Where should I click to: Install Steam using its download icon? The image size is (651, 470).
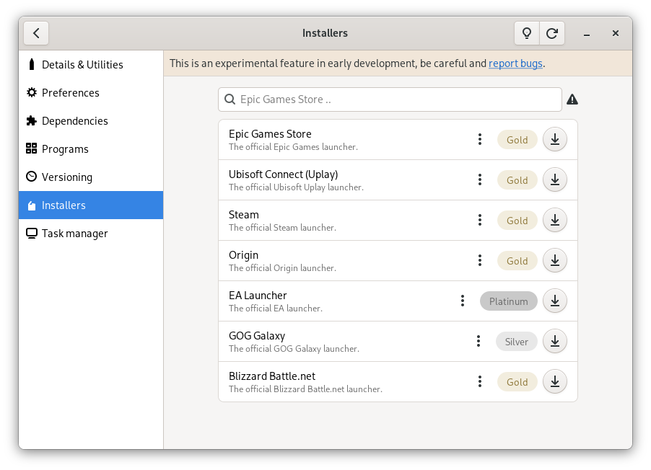tap(555, 221)
